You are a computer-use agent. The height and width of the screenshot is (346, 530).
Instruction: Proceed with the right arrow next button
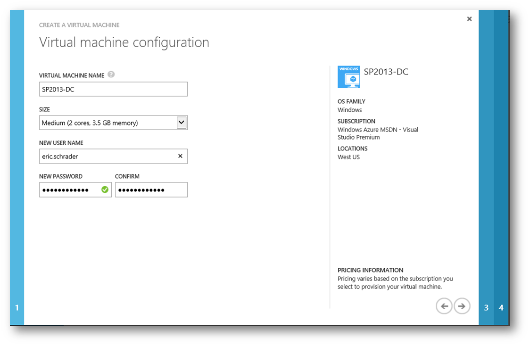[x=462, y=306]
